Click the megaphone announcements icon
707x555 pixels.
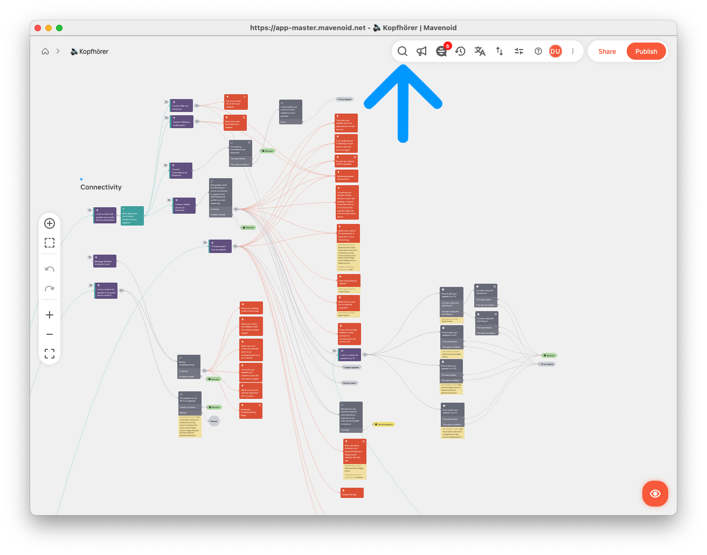pyautogui.click(x=421, y=51)
